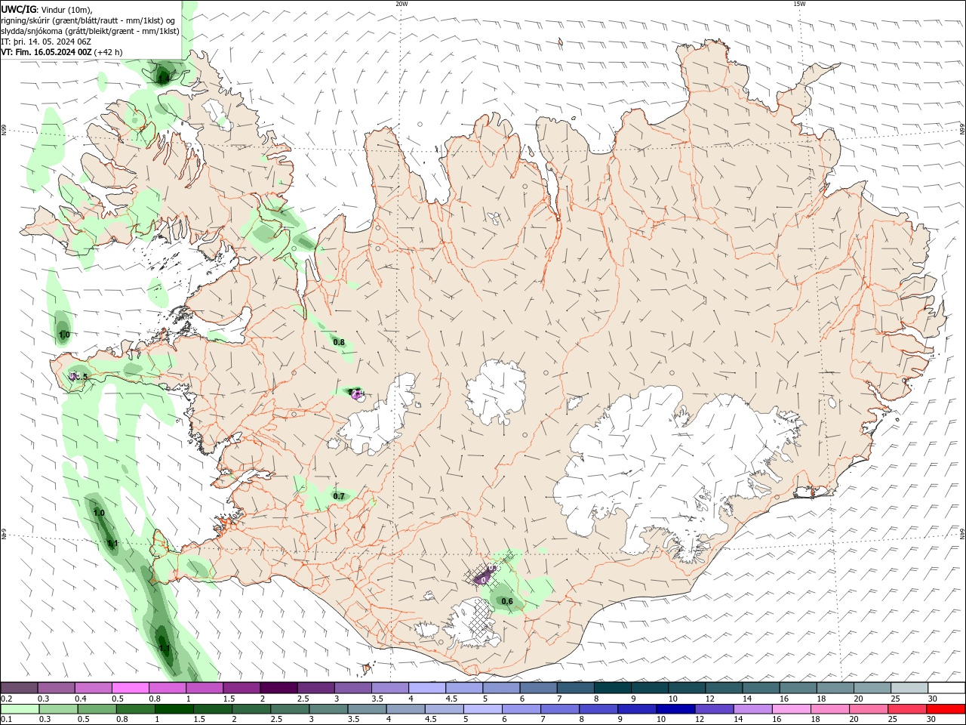The width and height of the screenshot is (966, 725).
Task: Click the dark teal 8 swatch on snow scale
Action: tap(613, 688)
